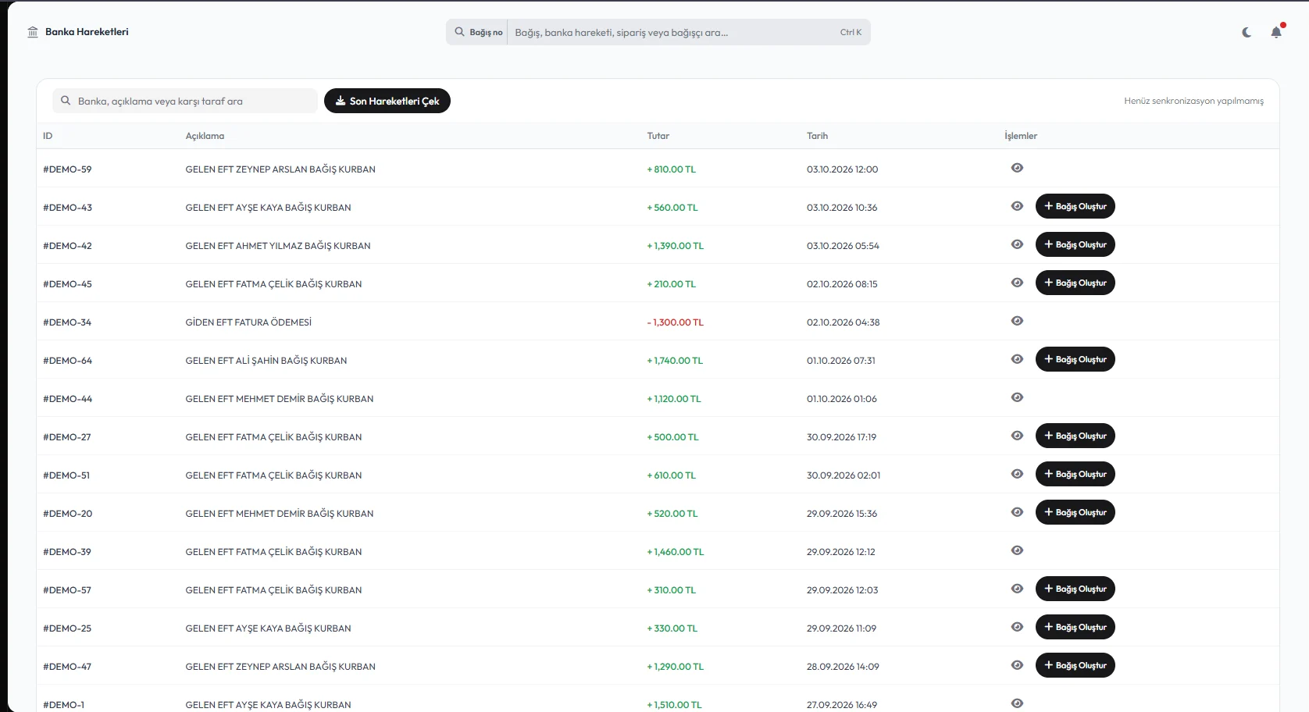
Task: Click the bank transactions filter search box
Action: 185,101
